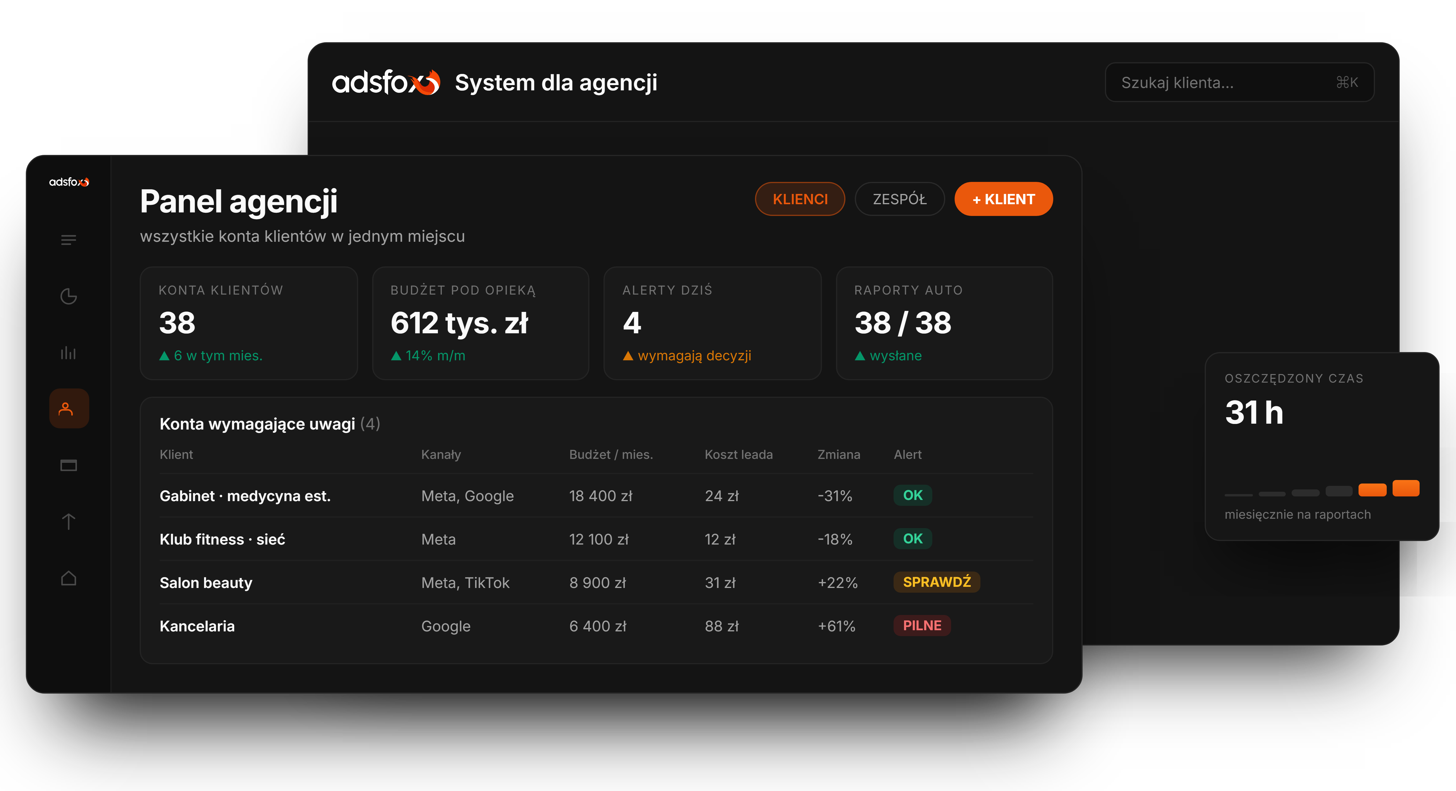
Task: Click the '8 900 zł' budget cell
Action: pyautogui.click(x=597, y=583)
